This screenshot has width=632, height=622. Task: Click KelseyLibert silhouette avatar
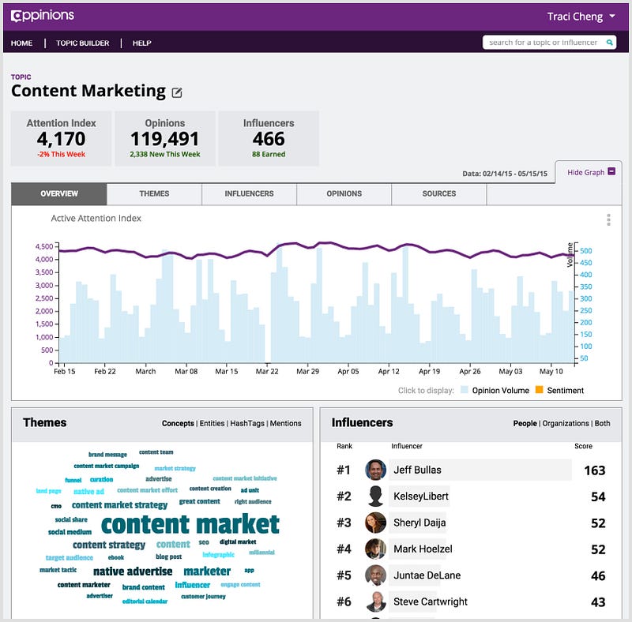point(376,496)
